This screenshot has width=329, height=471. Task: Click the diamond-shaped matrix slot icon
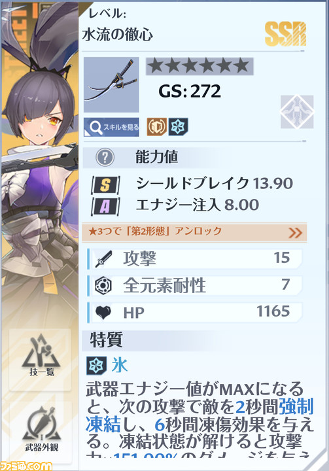pyautogui.click(x=297, y=112)
